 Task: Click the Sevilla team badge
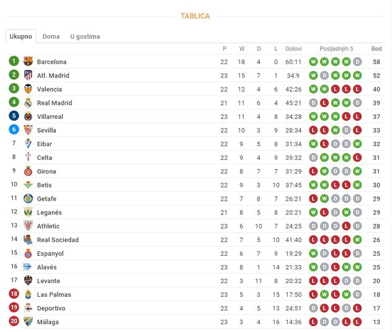pyautogui.click(x=28, y=130)
